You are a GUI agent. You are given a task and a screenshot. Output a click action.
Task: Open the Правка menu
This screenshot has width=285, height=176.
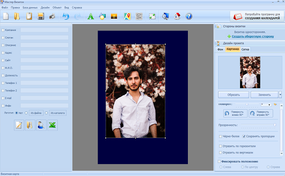coord(15,7)
